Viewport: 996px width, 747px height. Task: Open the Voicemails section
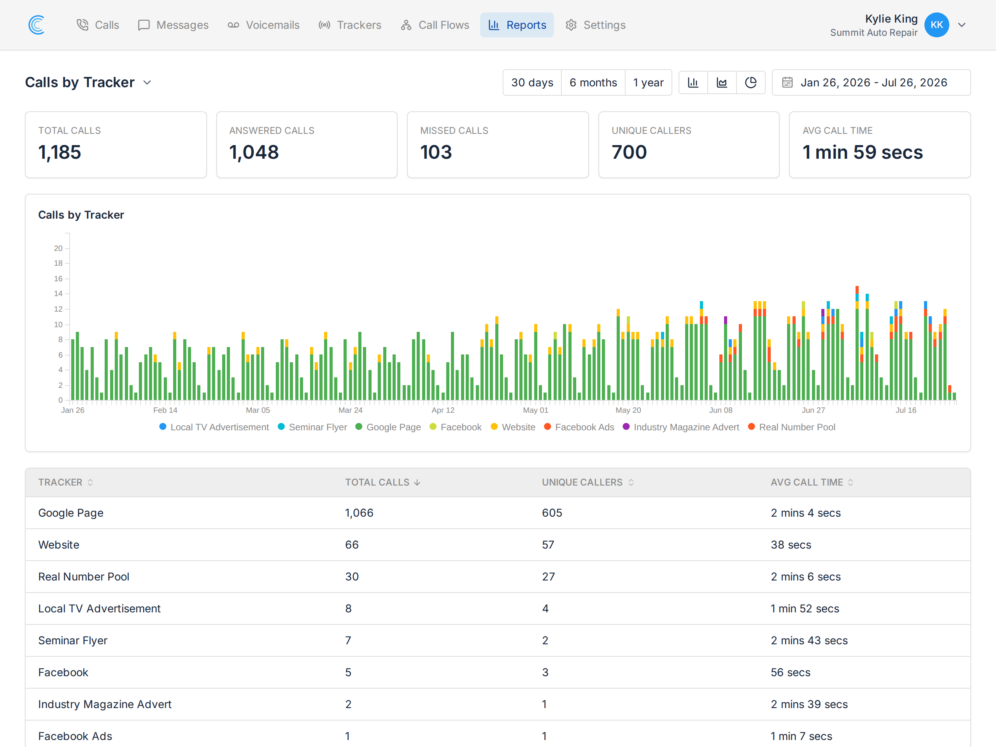263,25
